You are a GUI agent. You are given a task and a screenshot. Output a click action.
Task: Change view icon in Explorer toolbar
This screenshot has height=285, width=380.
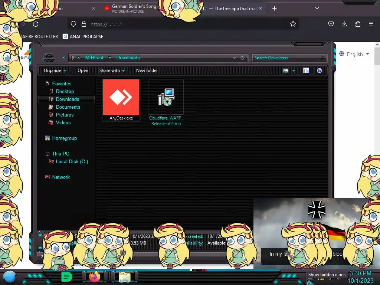[286, 71]
